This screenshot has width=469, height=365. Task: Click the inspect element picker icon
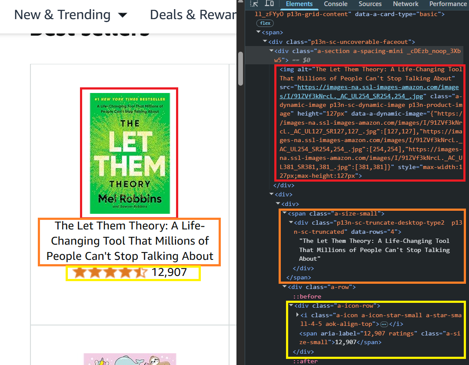(x=254, y=3)
